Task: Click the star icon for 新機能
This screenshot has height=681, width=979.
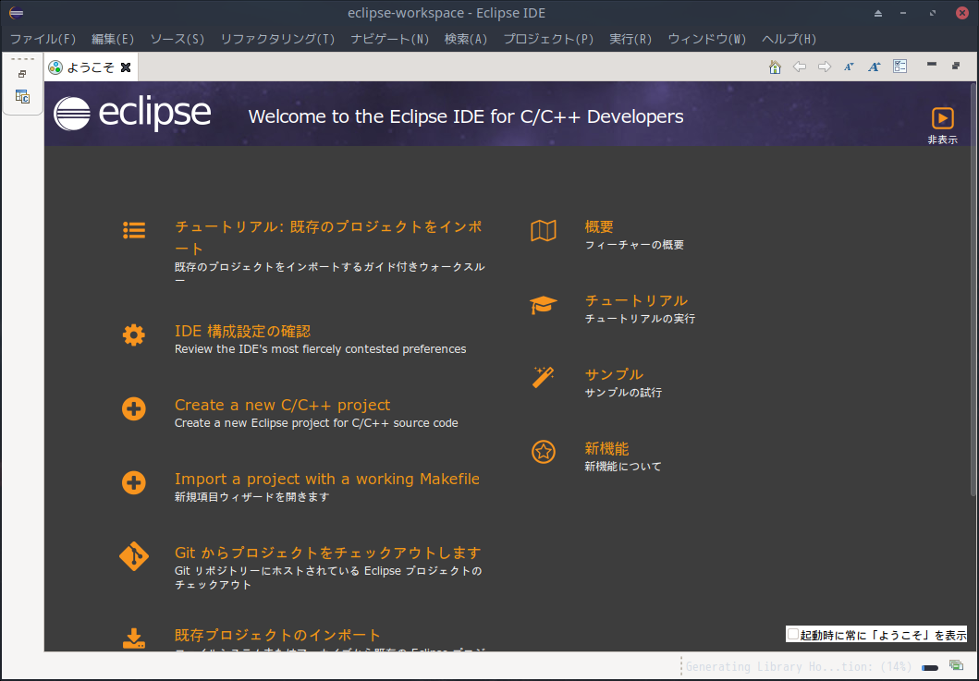Action: tap(544, 451)
